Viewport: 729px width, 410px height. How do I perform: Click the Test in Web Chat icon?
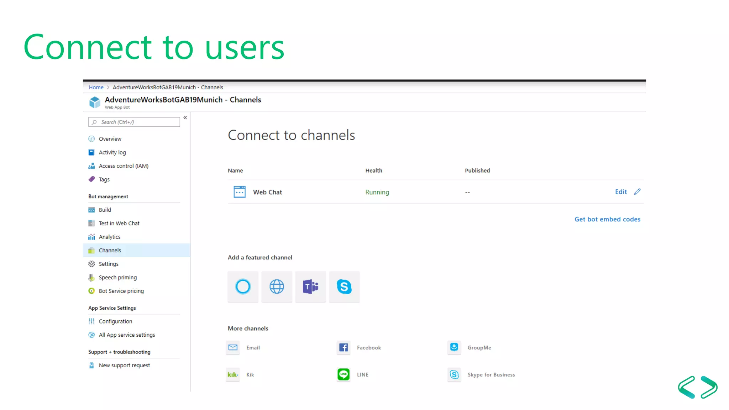[91, 224]
